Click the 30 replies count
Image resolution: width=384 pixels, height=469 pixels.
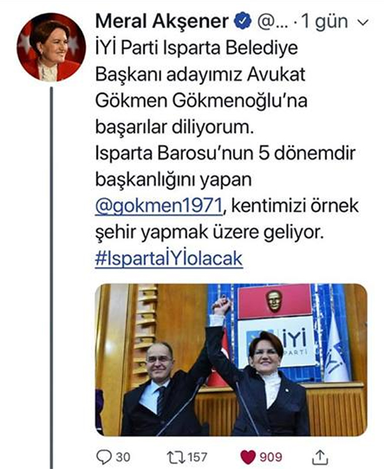tap(123, 457)
